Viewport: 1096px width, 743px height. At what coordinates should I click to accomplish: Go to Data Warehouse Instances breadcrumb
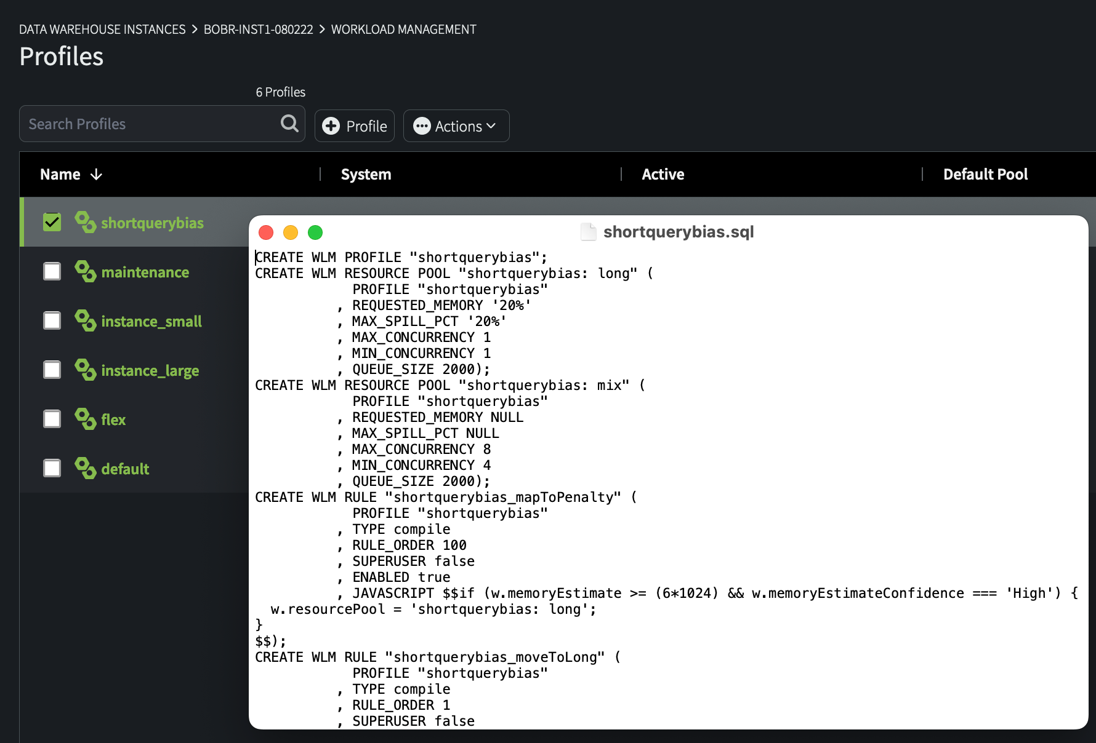[102, 30]
